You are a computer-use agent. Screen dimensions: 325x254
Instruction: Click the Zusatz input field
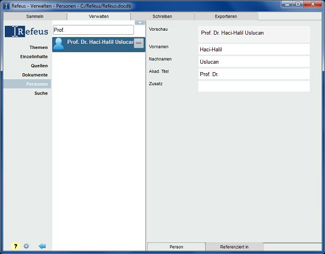click(254, 86)
